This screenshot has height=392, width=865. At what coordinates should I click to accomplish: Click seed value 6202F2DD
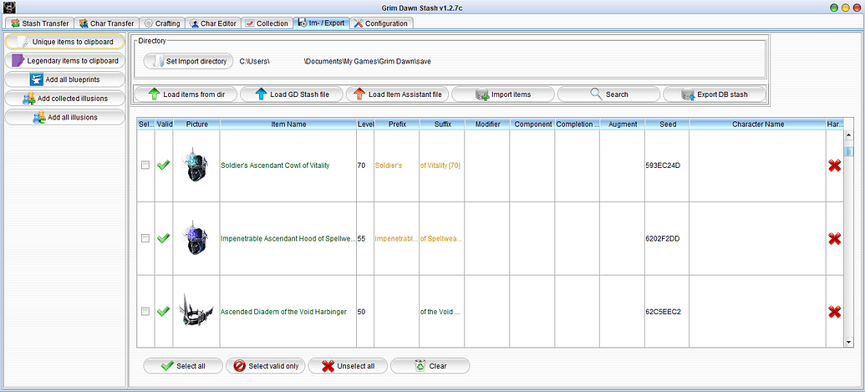pyautogui.click(x=663, y=239)
